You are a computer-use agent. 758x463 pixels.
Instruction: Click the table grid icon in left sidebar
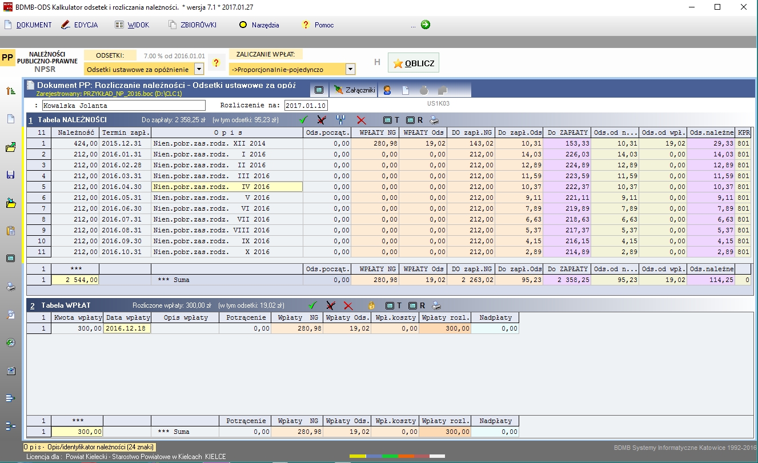point(10,259)
